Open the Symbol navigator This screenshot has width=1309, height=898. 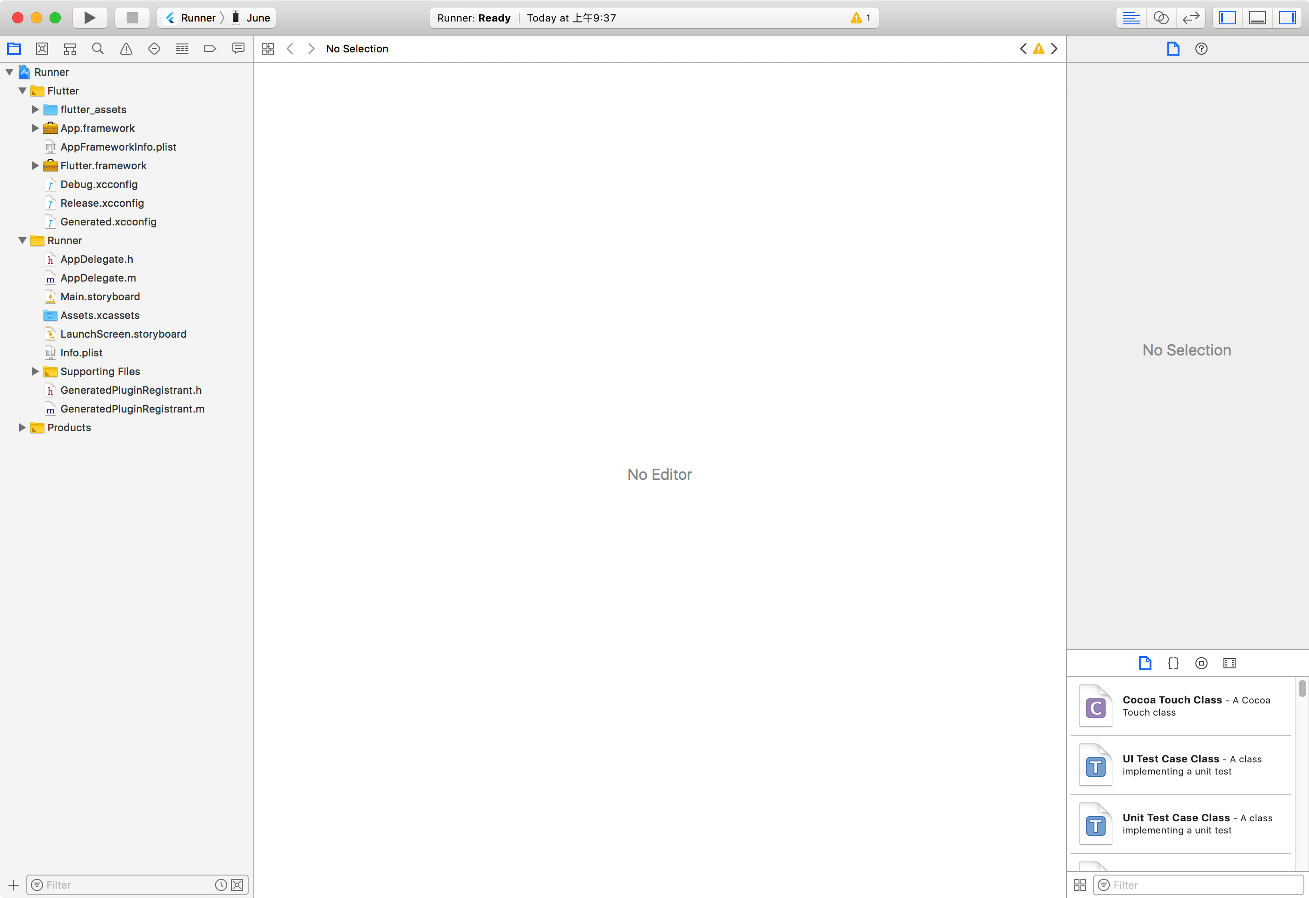click(x=70, y=49)
